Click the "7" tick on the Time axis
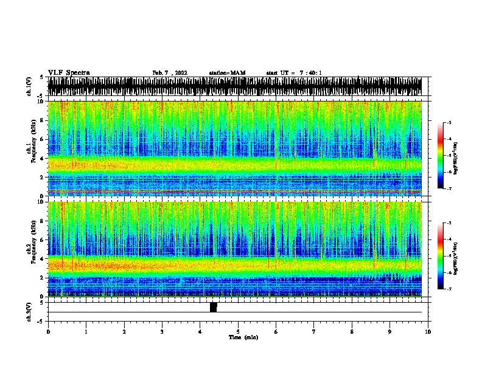482x372 pixels. point(314,332)
